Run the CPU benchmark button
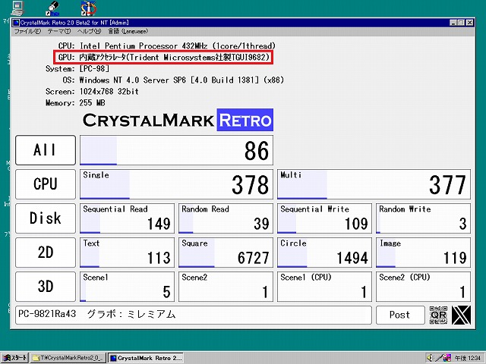Viewport: 486px width, 364px height. click(x=46, y=184)
